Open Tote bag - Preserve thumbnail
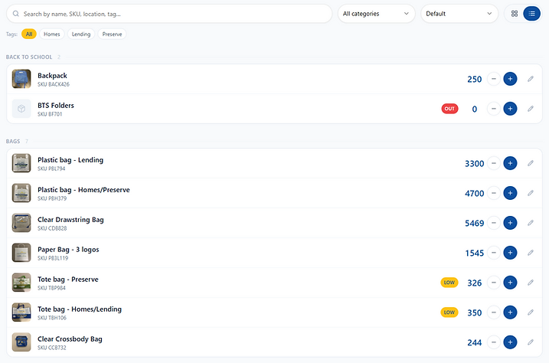The width and height of the screenshot is (549, 363). click(x=21, y=283)
